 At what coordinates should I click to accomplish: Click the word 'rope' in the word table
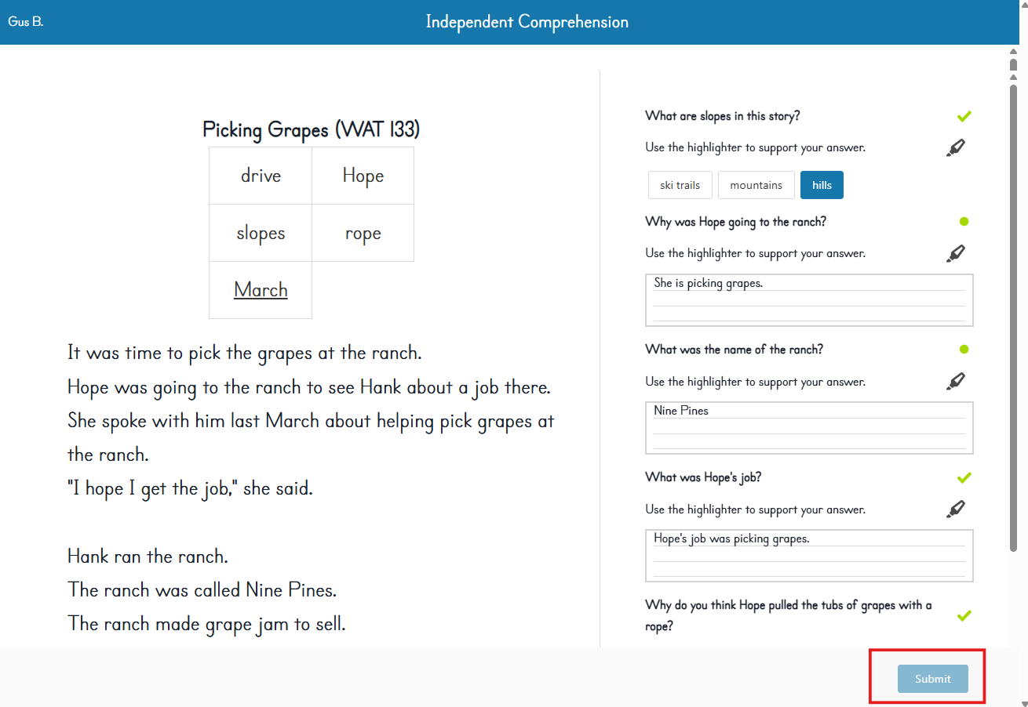tap(363, 234)
